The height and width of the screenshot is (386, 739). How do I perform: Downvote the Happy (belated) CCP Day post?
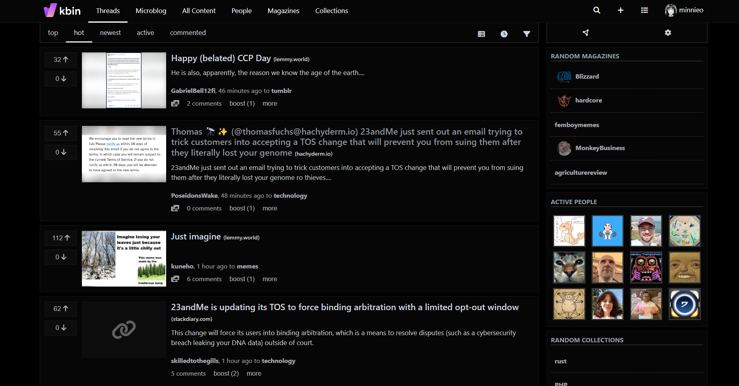(x=61, y=79)
